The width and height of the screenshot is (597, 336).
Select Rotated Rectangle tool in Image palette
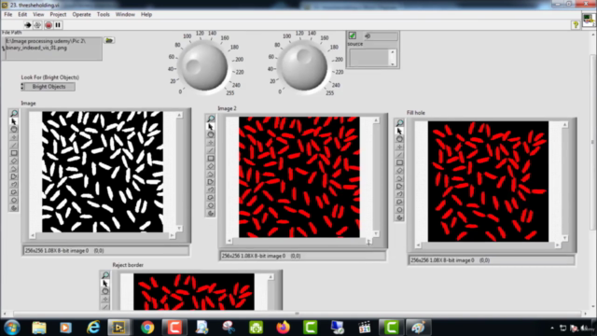click(x=14, y=161)
